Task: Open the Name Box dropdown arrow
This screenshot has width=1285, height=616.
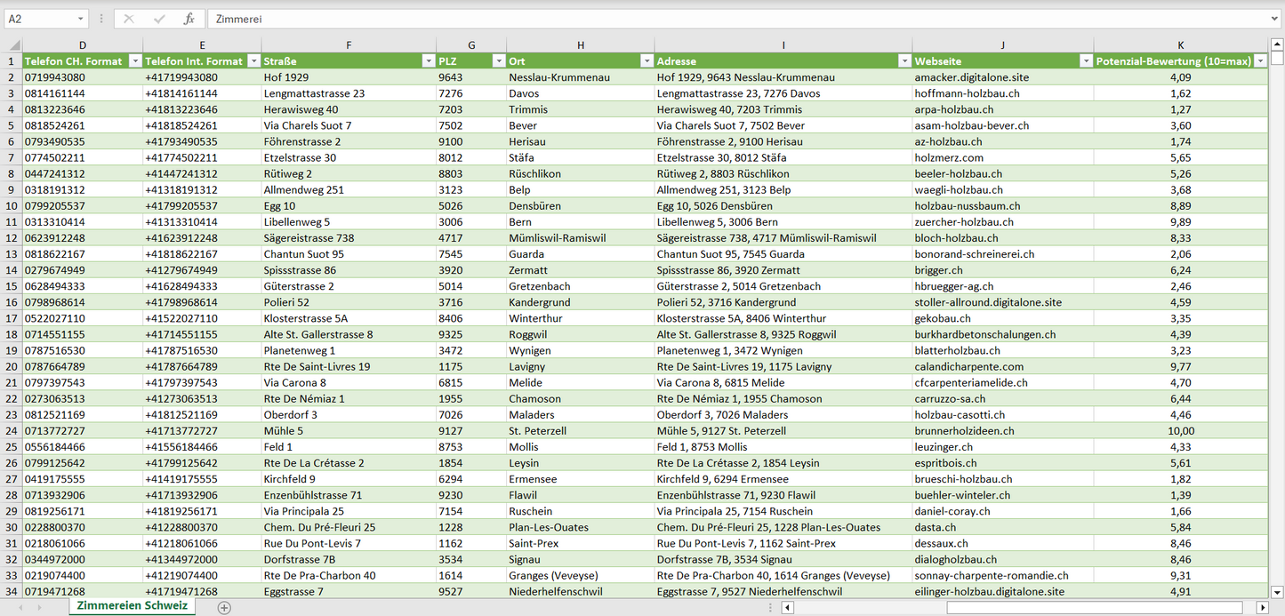Action: coord(80,19)
